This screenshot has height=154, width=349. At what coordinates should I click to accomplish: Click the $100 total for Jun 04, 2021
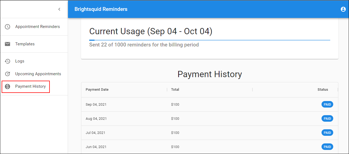click(x=175, y=147)
